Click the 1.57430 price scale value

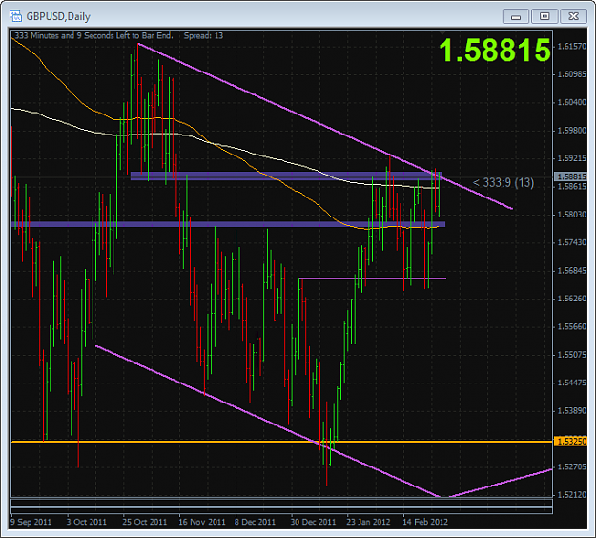571,242
